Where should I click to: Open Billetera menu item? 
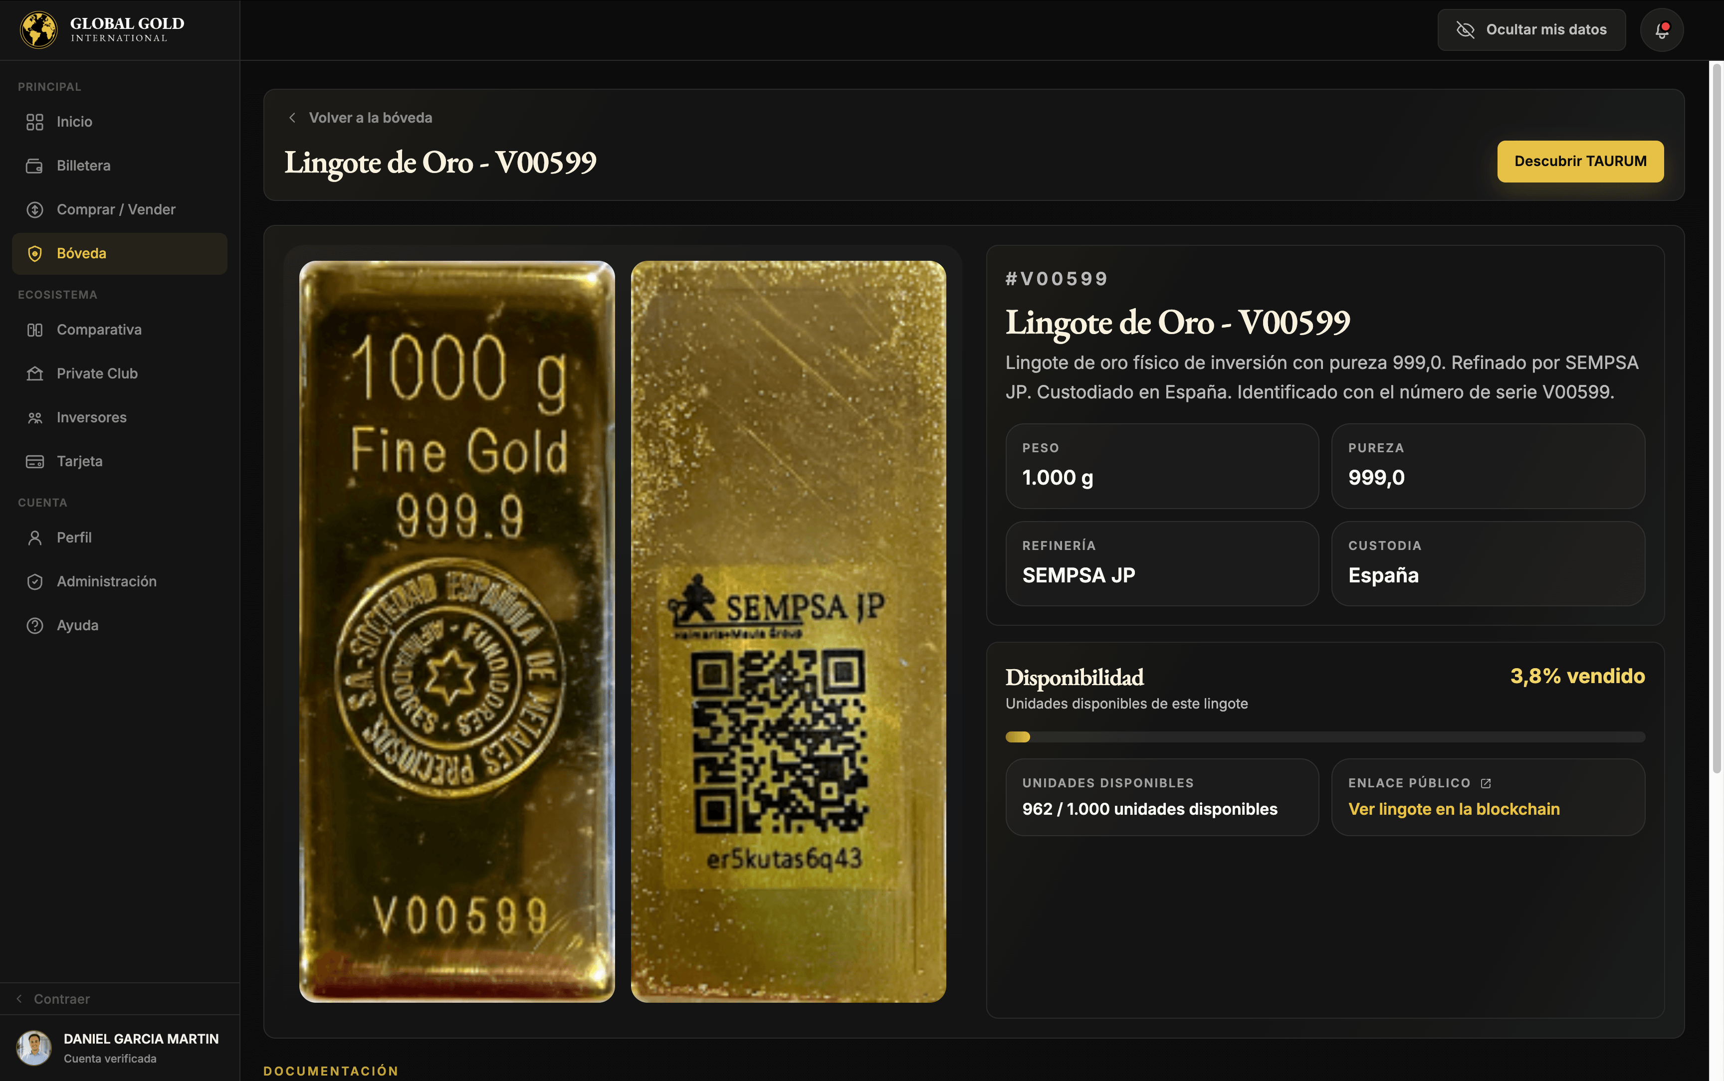point(119,166)
